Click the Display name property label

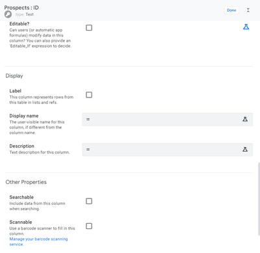[24, 116]
